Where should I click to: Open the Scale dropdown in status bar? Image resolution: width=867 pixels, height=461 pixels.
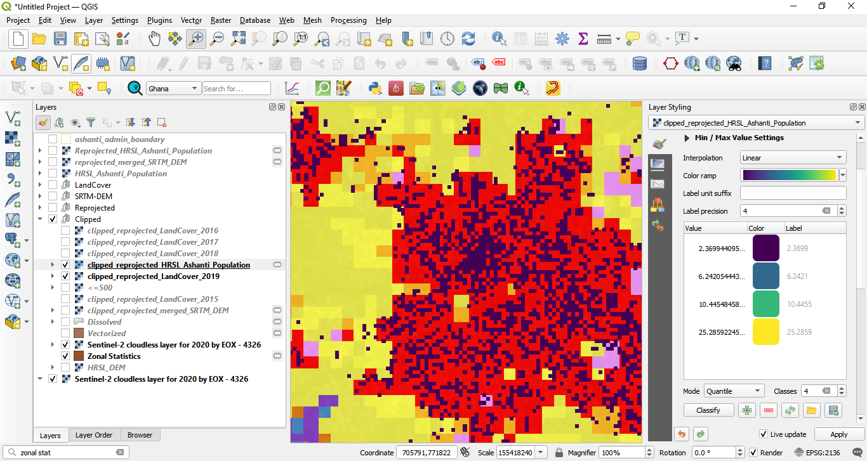pos(541,453)
